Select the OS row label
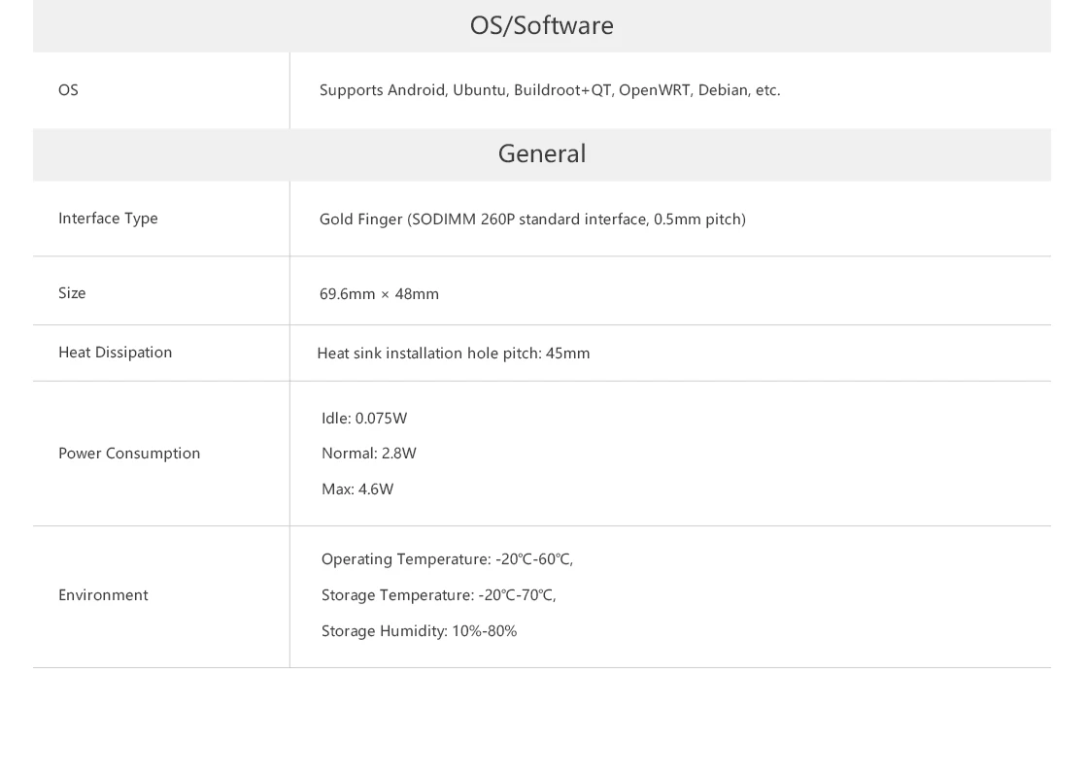 (x=68, y=90)
